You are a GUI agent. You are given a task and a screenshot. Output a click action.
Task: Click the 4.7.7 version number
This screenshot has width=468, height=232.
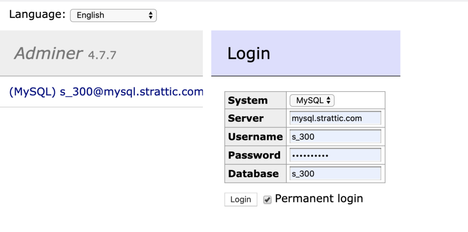point(102,56)
